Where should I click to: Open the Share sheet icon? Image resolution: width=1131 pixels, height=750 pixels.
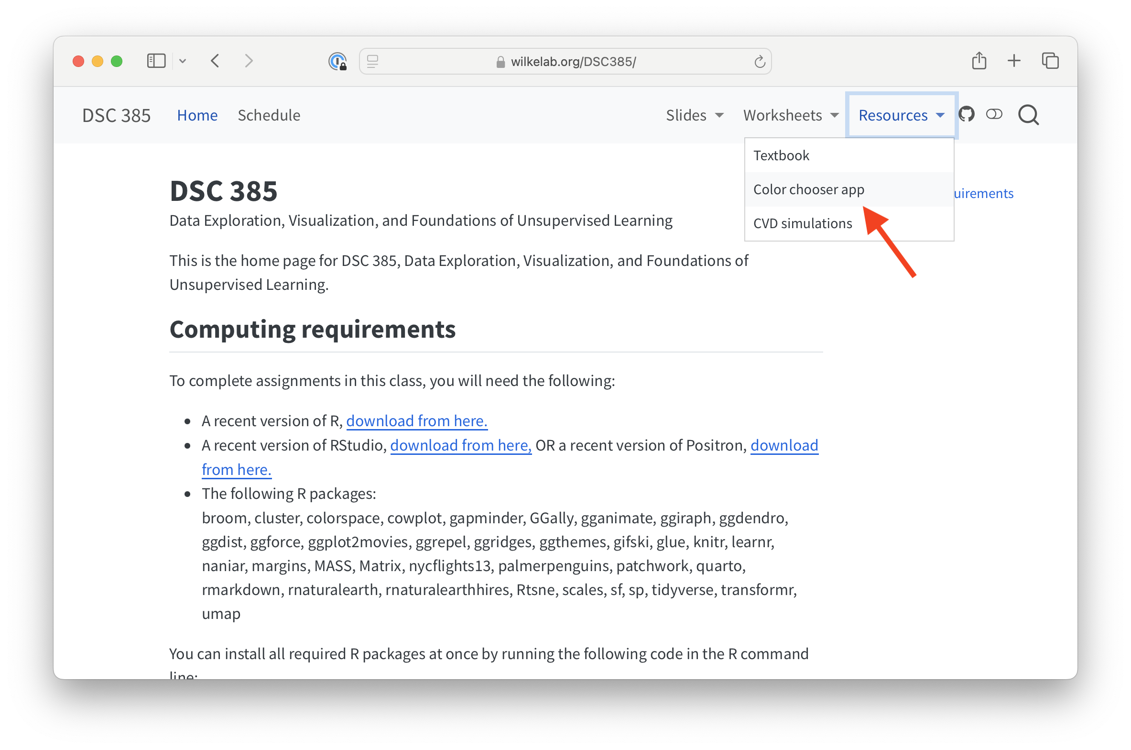point(979,61)
